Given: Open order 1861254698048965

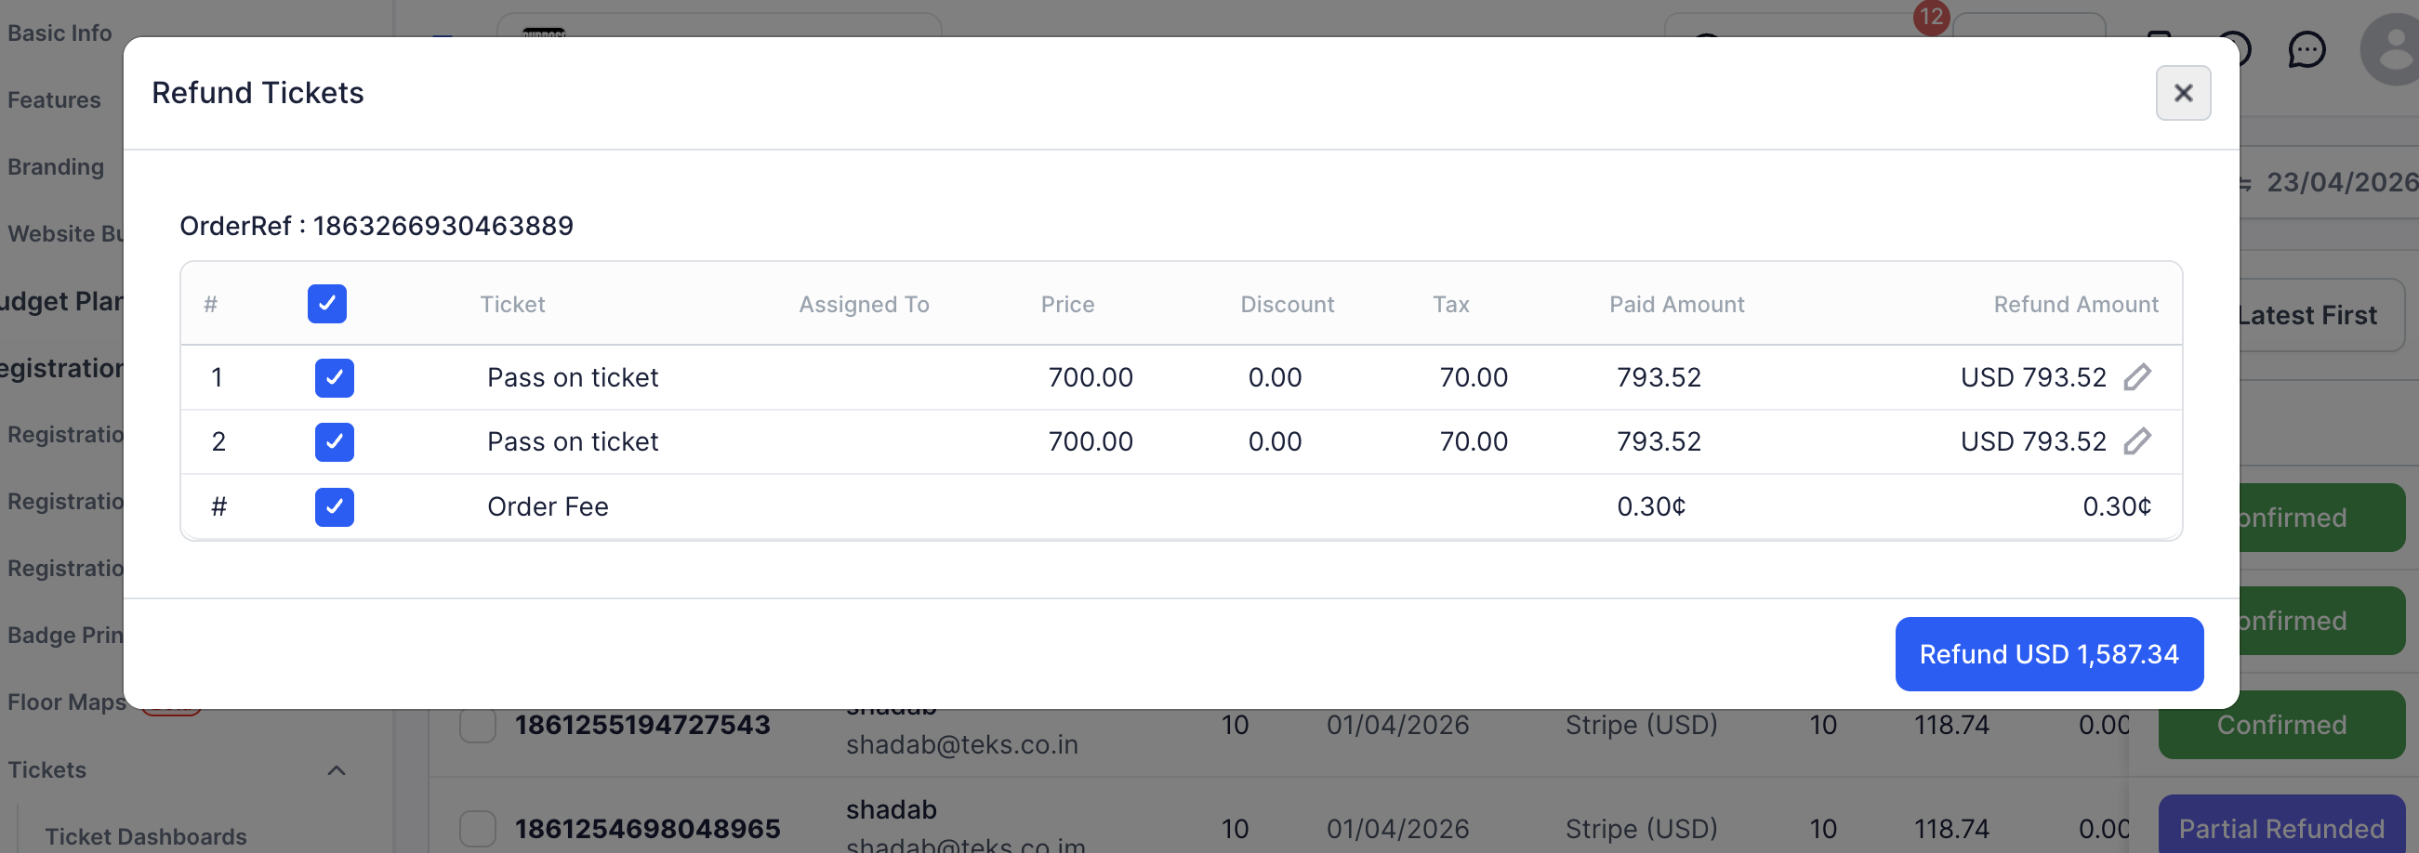Looking at the screenshot, I should (x=647, y=829).
